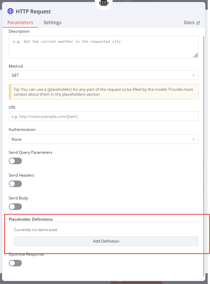Click the robot icon at panel top
Screen dimensions: 210x284
pyautogui.click(x=104, y=3)
